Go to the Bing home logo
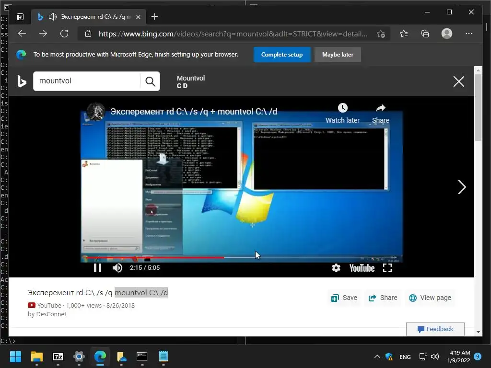The height and width of the screenshot is (368, 491). point(22,81)
